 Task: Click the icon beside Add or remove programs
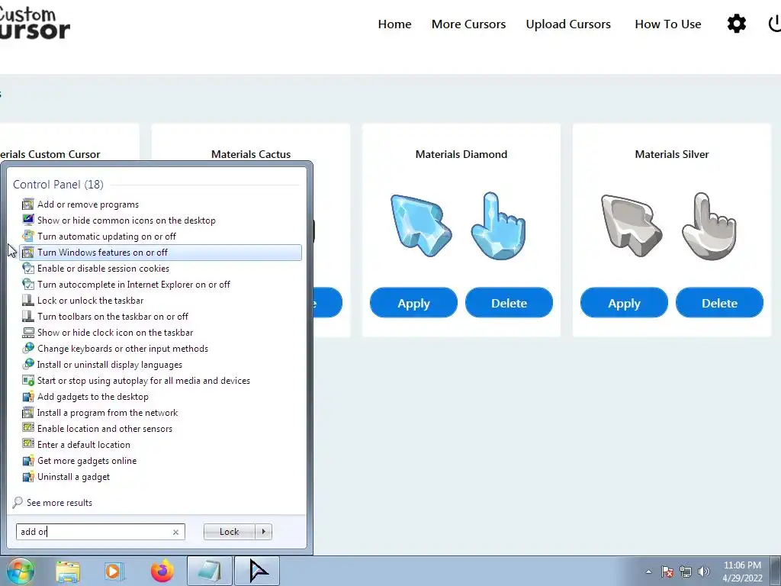28,204
